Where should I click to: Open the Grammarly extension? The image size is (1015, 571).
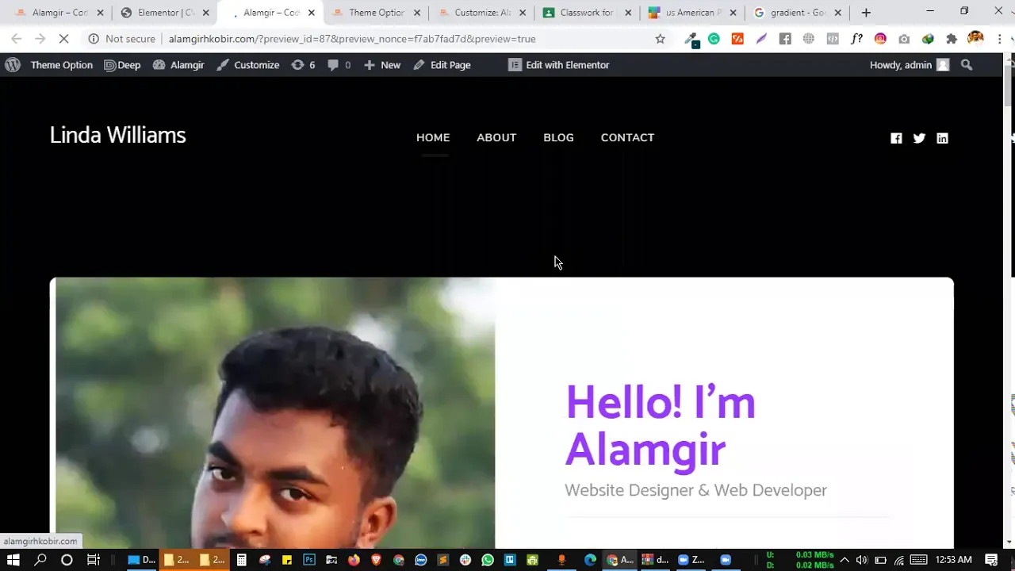pyautogui.click(x=714, y=39)
